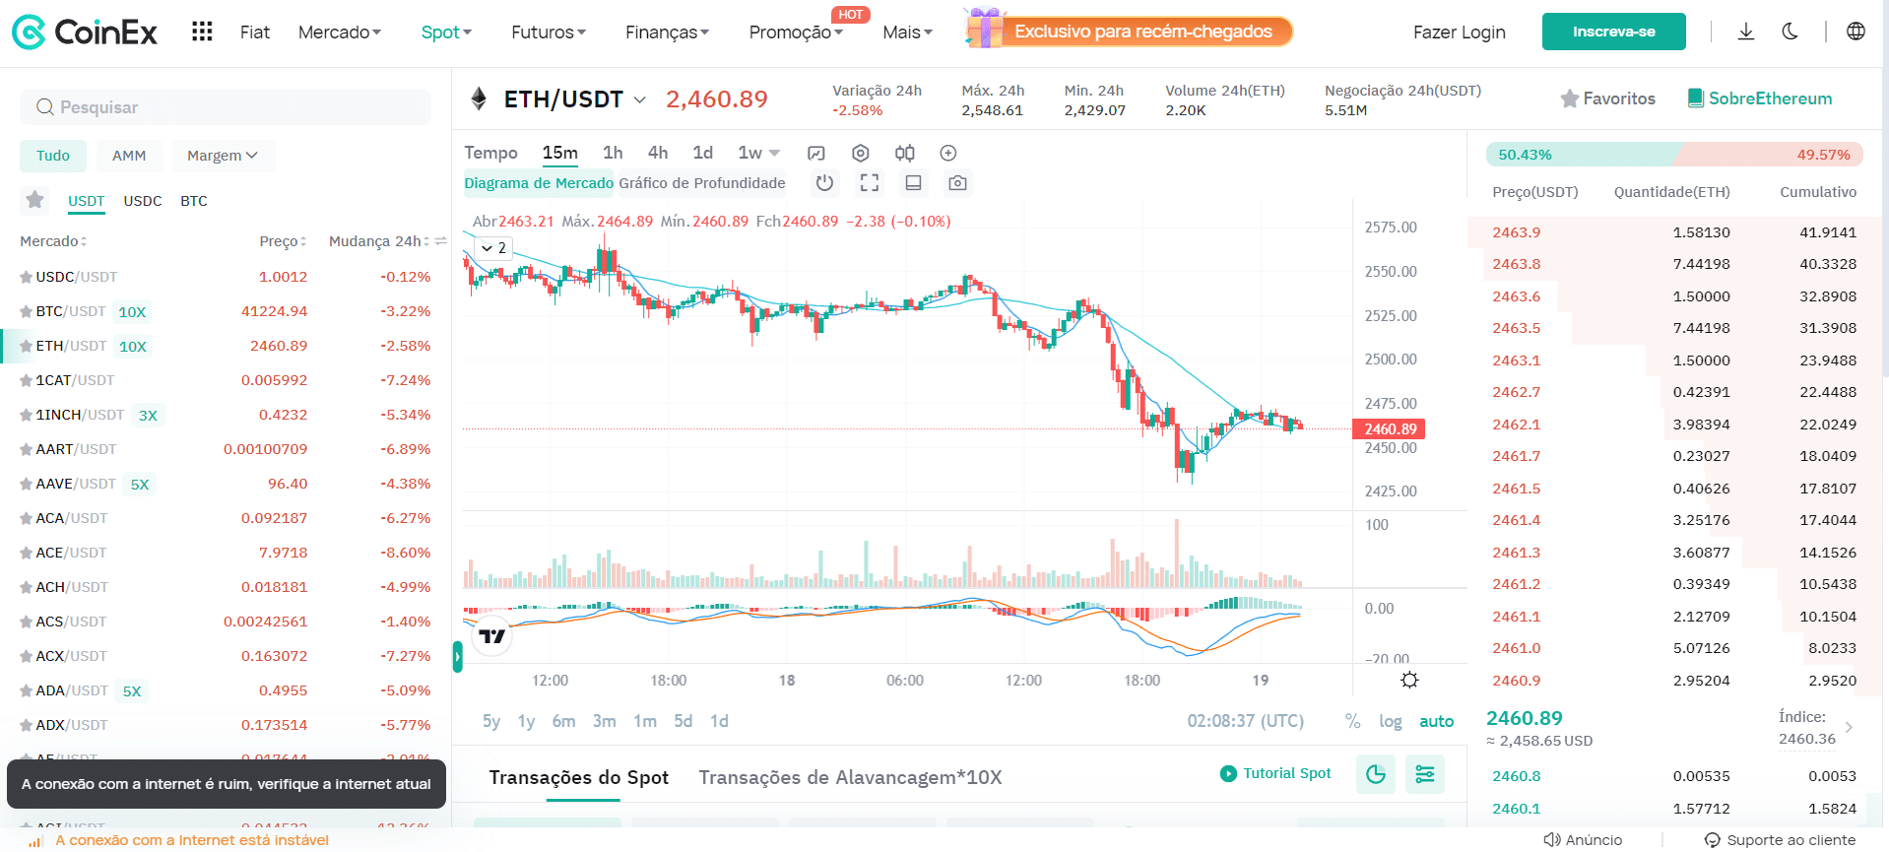Click the CoinEx logo
The width and height of the screenshot is (1889, 852).
(x=85, y=33)
